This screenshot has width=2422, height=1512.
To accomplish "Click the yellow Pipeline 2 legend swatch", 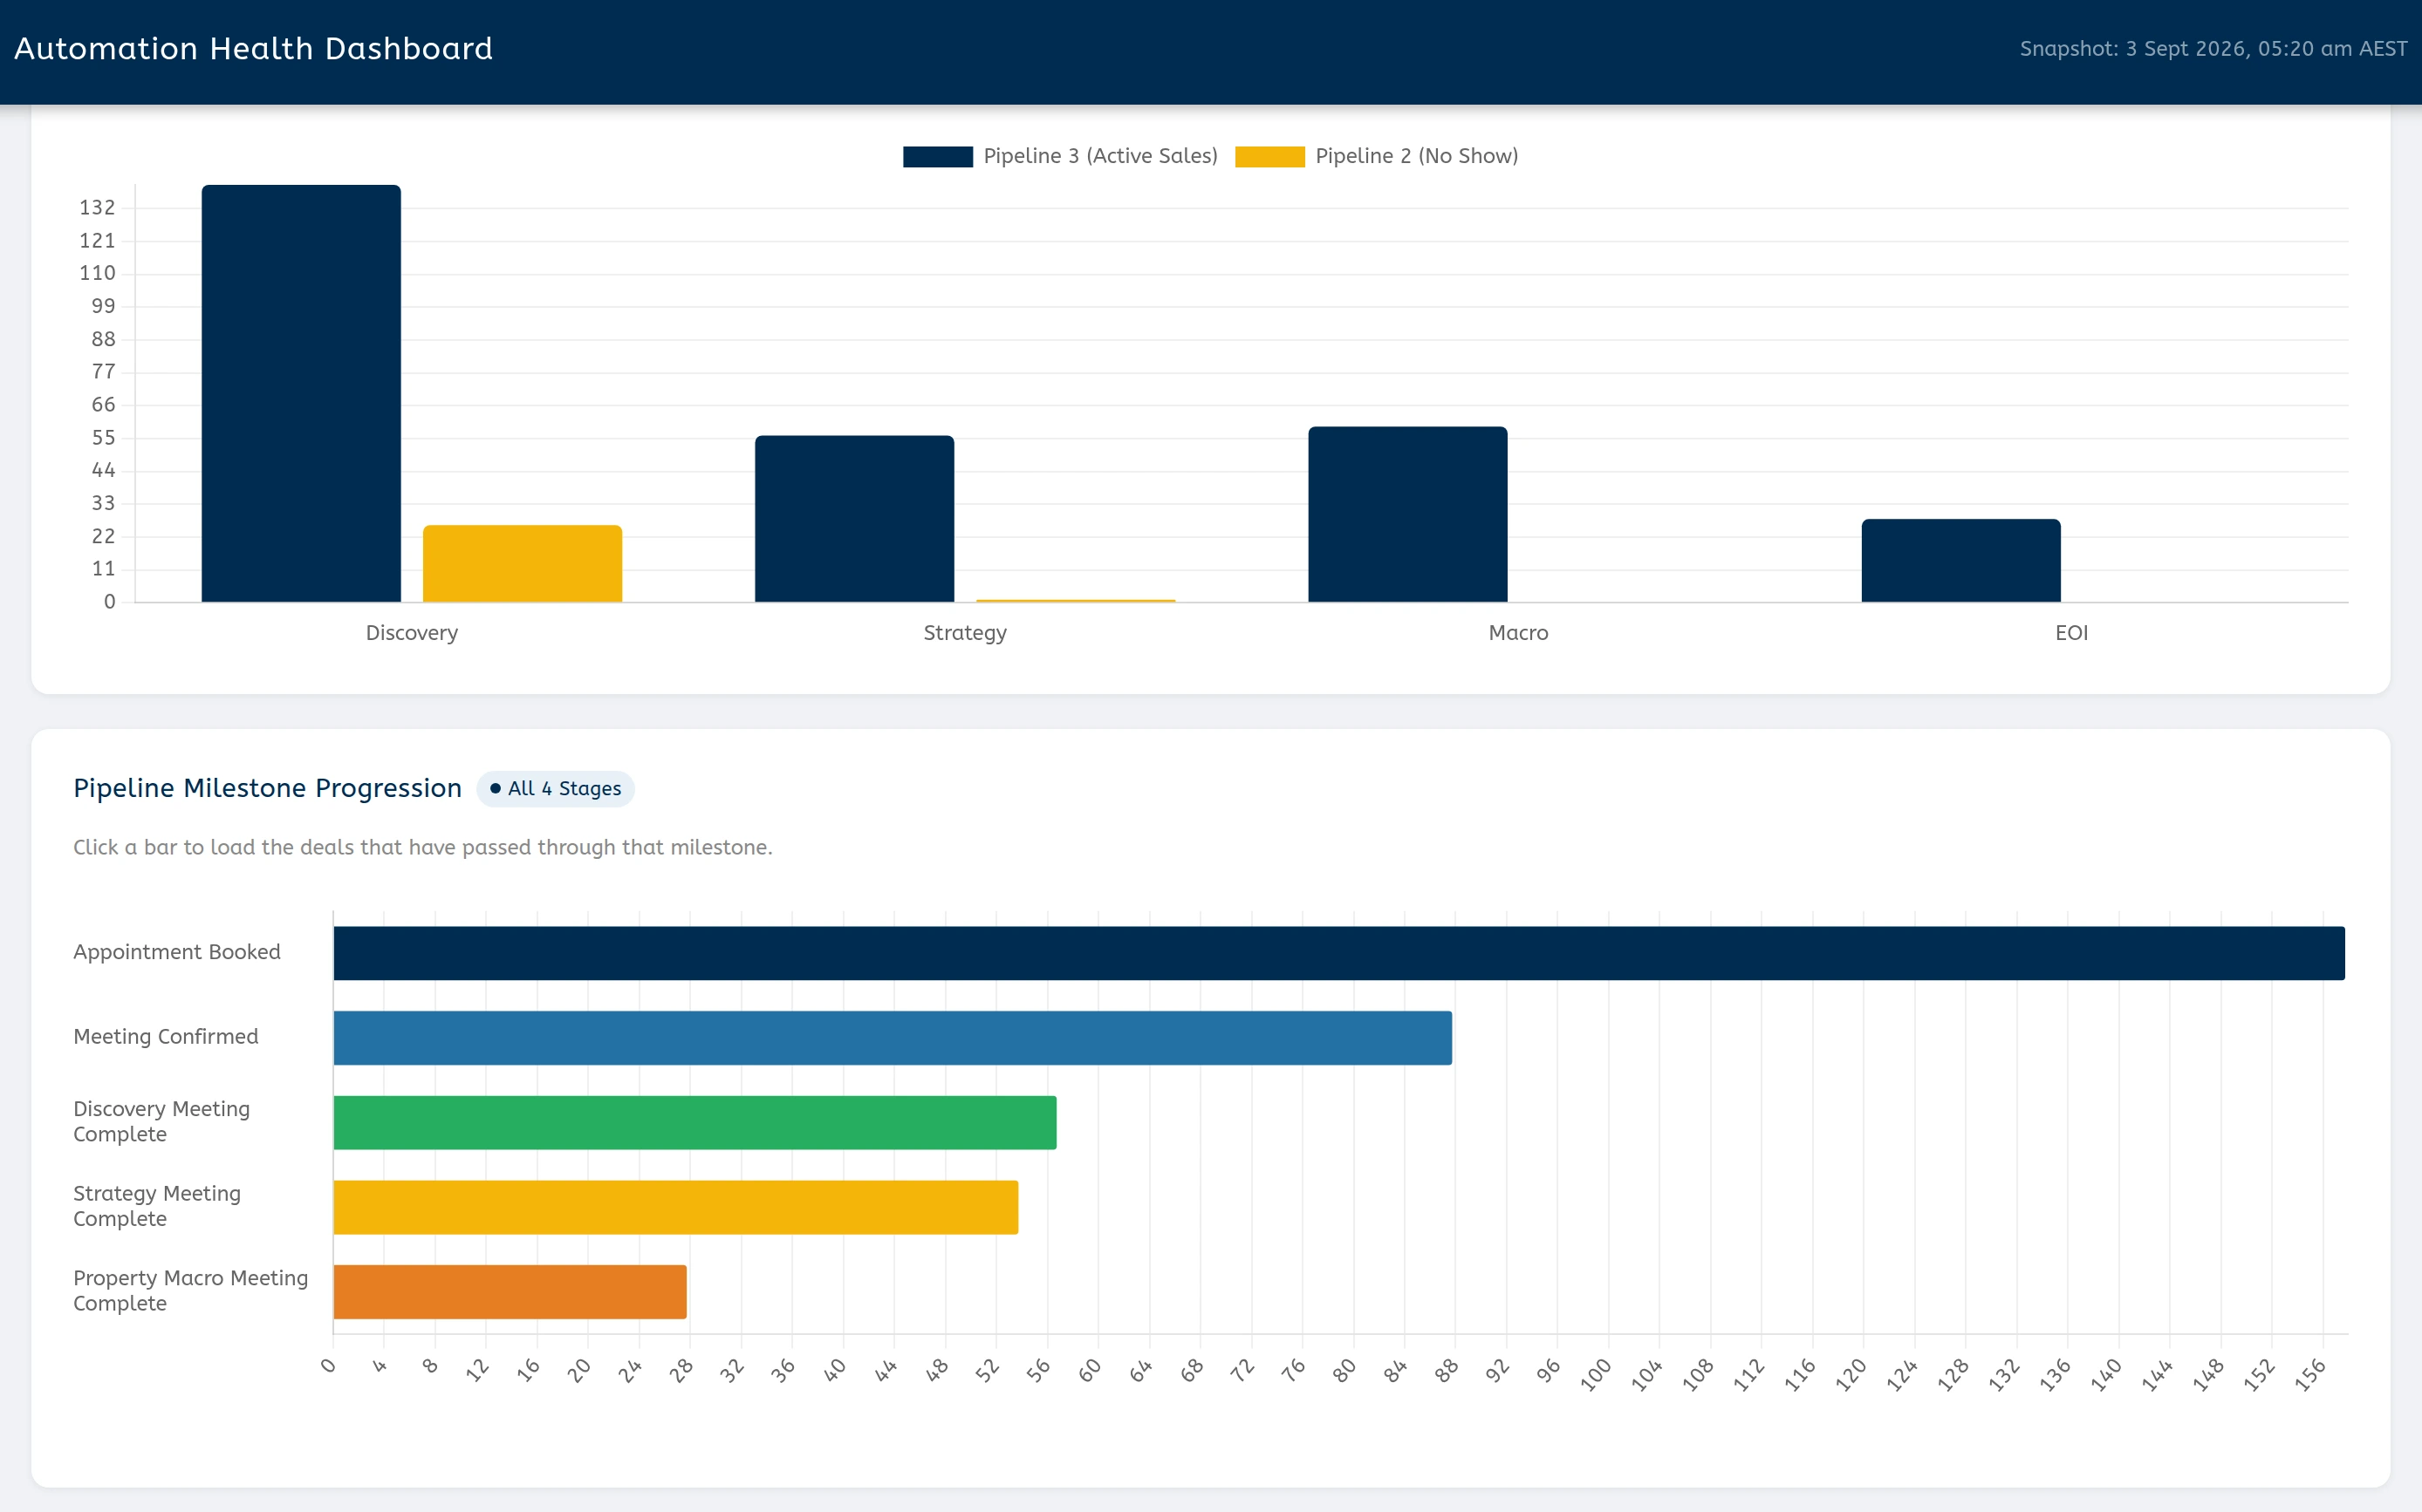I will [1269, 157].
